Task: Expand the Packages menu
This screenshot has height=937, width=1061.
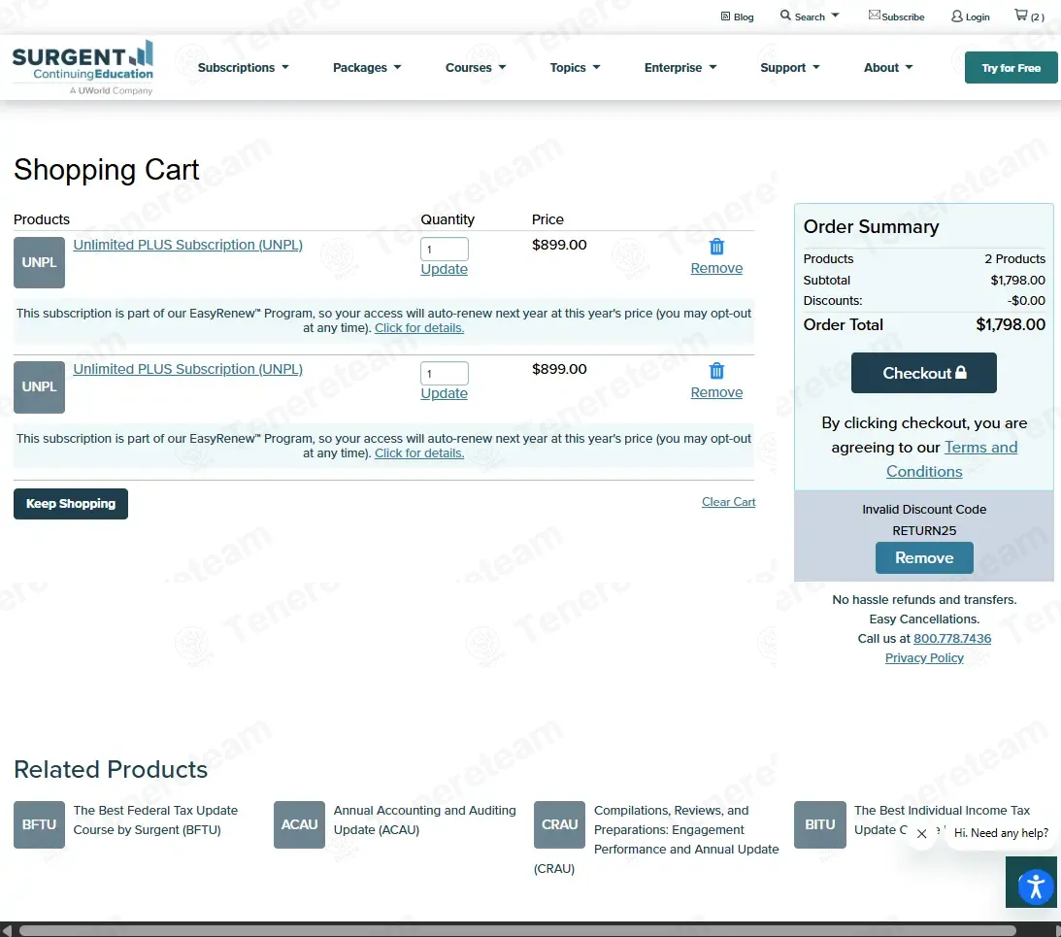Action: pyautogui.click(x=368, y=68)
